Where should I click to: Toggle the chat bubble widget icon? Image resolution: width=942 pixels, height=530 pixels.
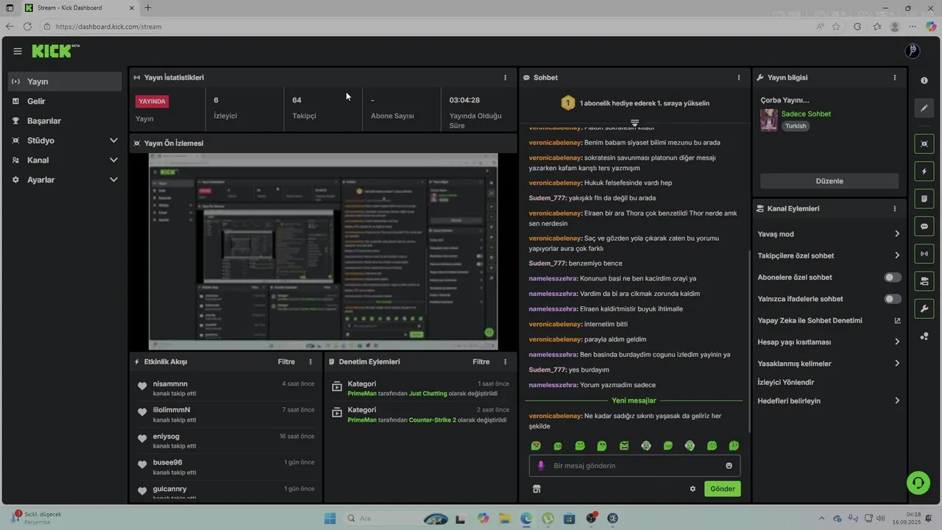coord(924,226)
